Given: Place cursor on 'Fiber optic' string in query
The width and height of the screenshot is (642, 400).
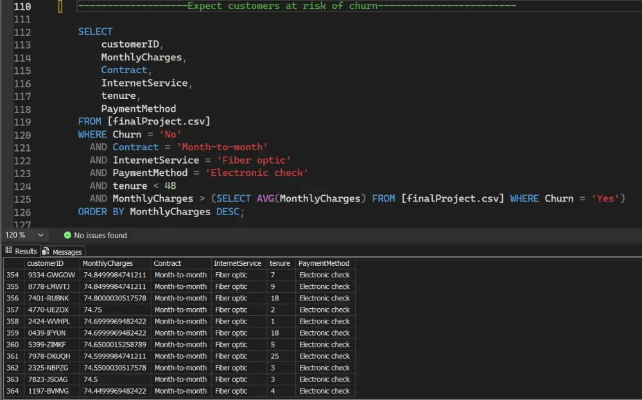Looking at the screenshot, I should (254, 160).
